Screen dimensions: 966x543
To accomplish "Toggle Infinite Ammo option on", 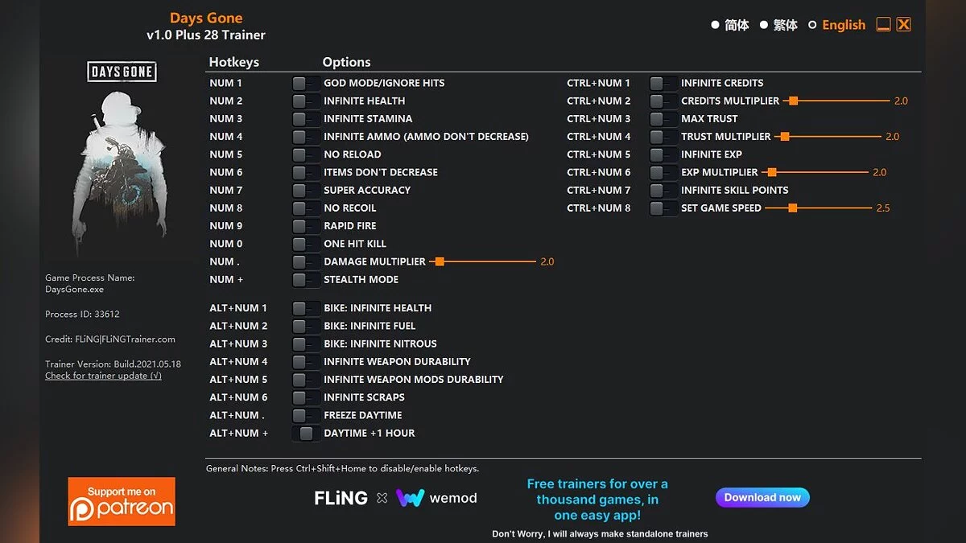I will pos(305,137).
